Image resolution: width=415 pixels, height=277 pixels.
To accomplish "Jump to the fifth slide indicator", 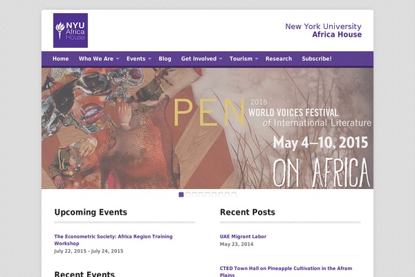I will (207, 195).
